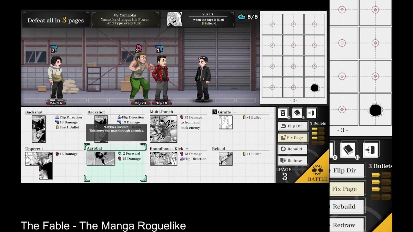Click fist icon beside Roundhouse Kick damage
Screen dimensions: 413x232
pos(182,154)
